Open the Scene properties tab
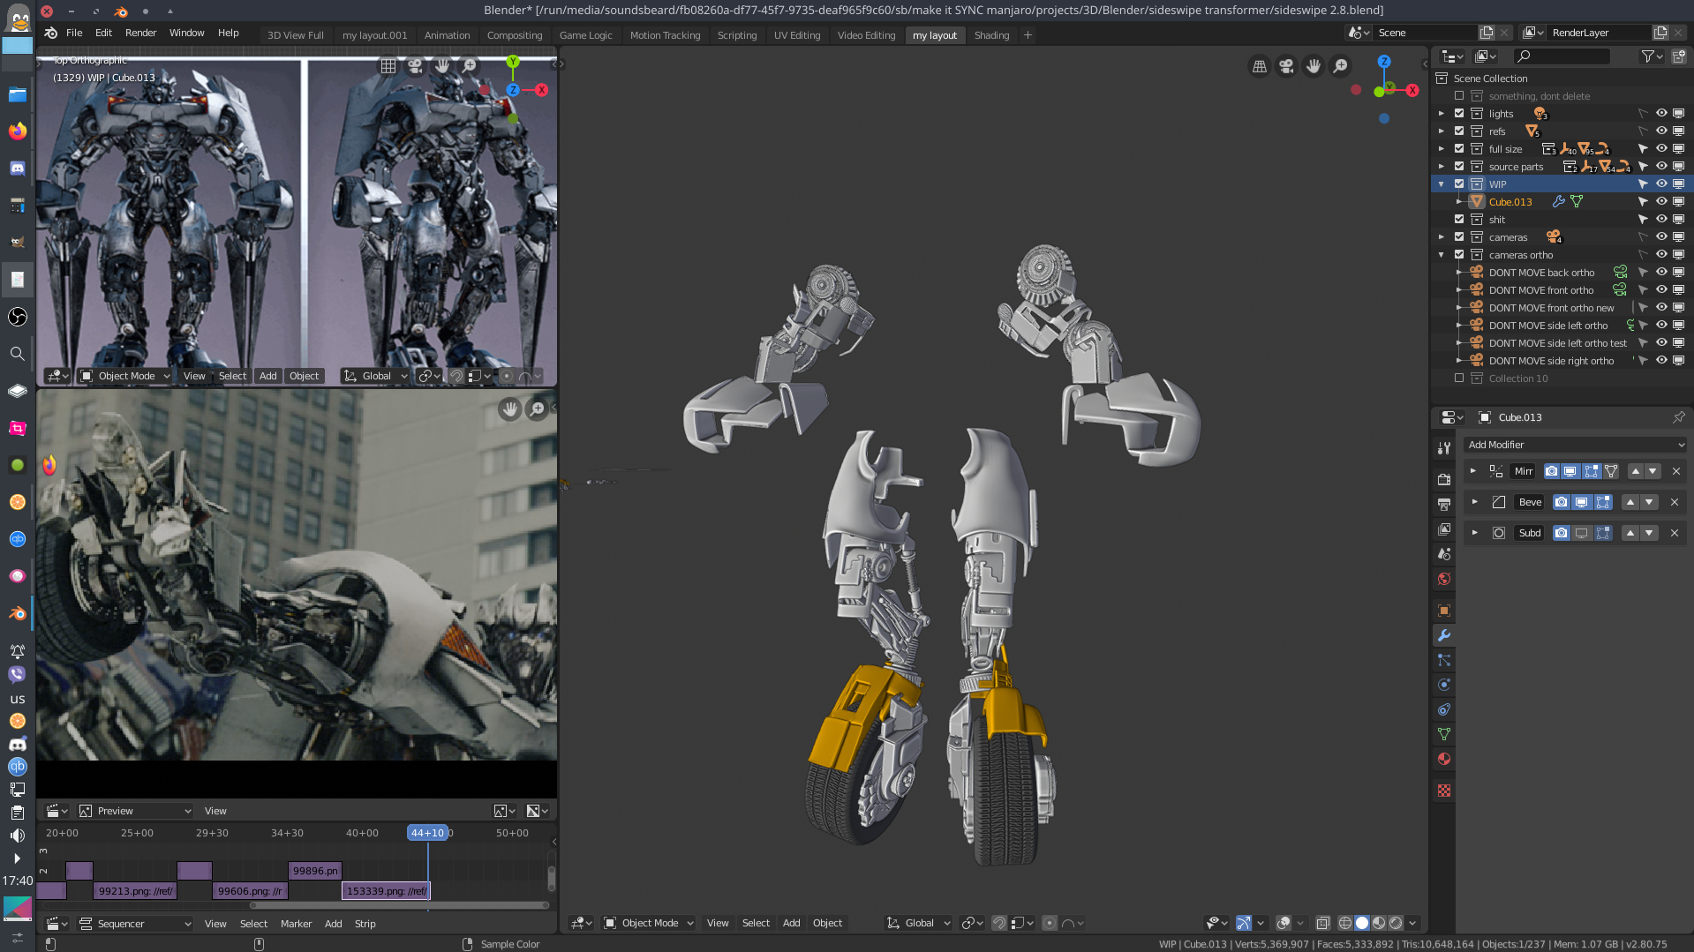1694x952 pixels. [1444, 553]
